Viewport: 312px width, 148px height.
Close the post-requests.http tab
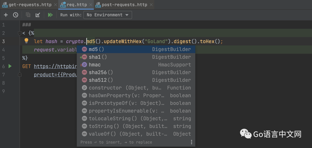[x=151, y=5]
